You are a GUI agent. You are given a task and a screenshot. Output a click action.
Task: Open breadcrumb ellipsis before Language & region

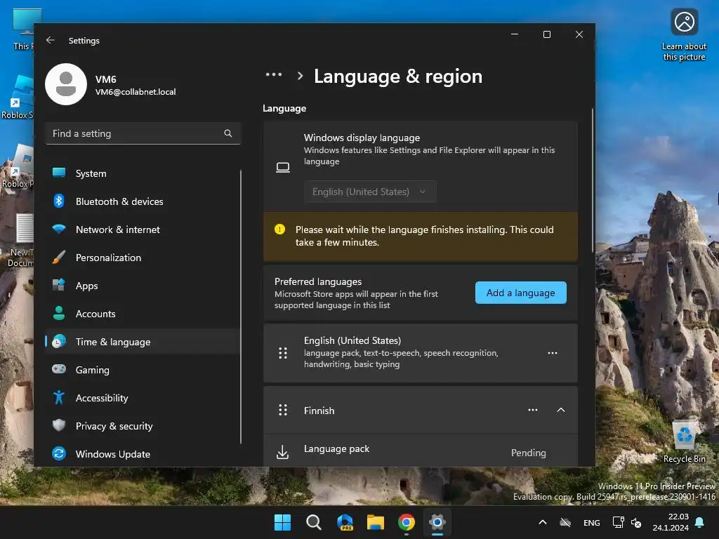coord(274,74)
